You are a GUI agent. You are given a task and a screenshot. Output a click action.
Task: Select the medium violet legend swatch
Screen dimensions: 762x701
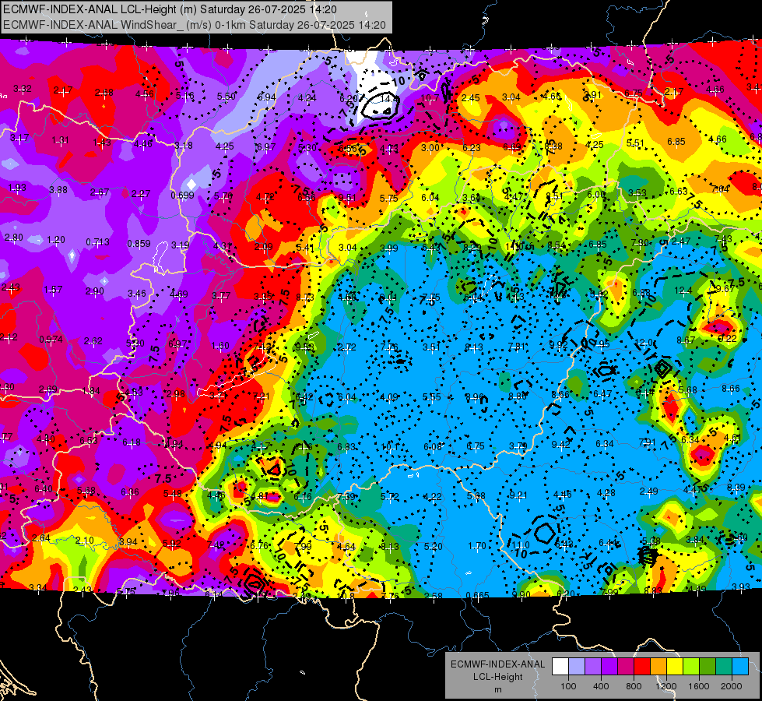[593, 667]
